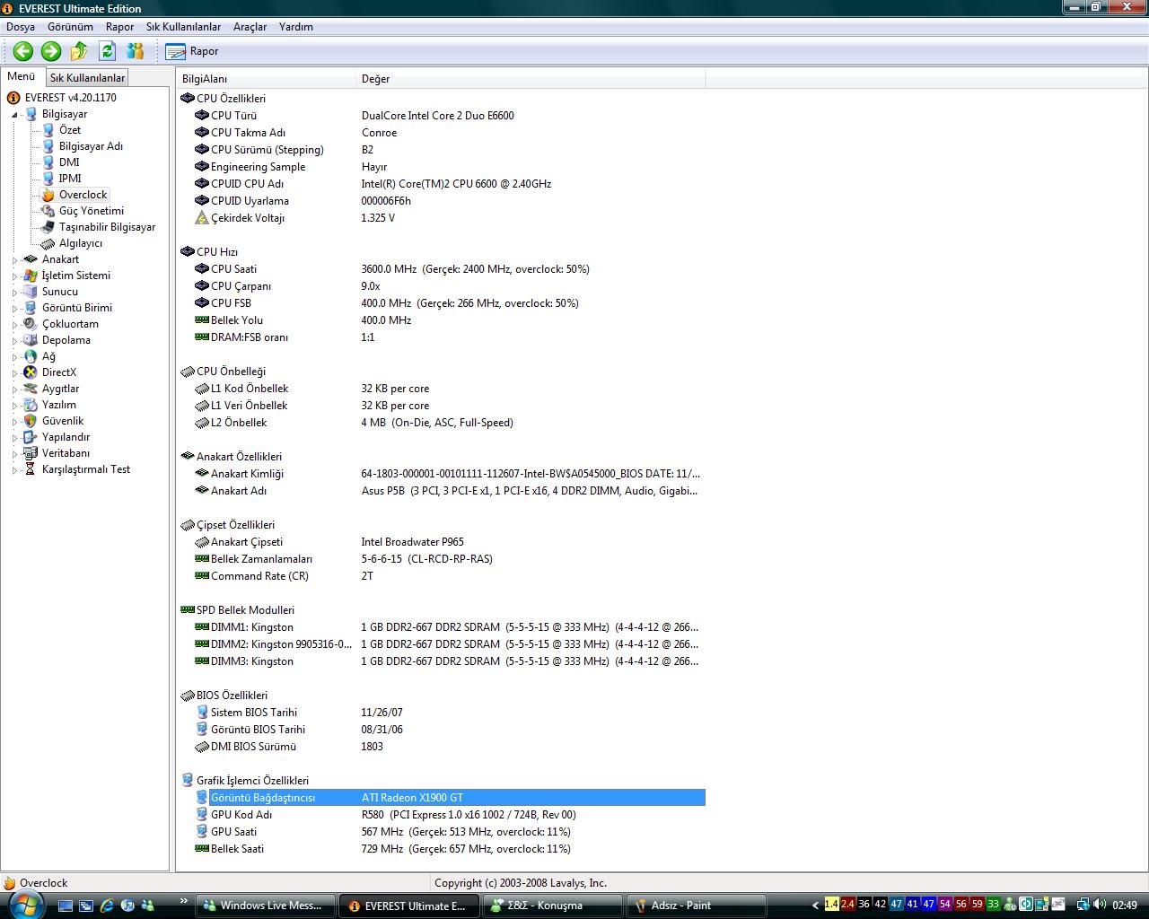Click the 02:49 system clock
This screenshot has width=1149, height=919.
(x=1125, y=906)
